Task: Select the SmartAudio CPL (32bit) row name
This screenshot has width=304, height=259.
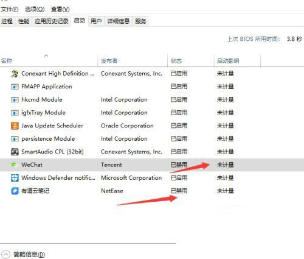Action: [52, 152]
